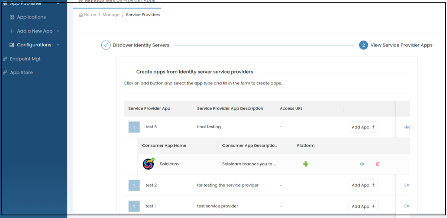Collapse the App Publisher section chevron
This screenshot has width=447, height=218.
(58, 3)
